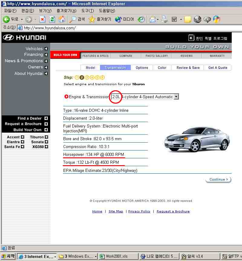Open the 보기(V) menu

[x=45, y=11]
